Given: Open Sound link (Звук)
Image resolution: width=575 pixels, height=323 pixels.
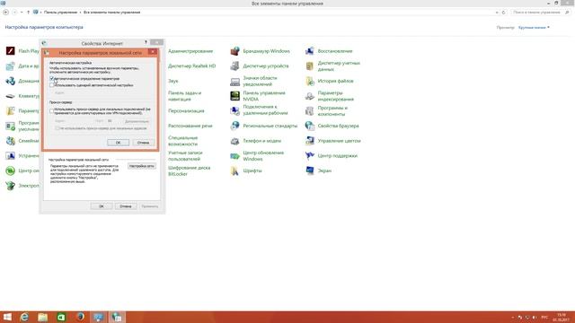Looking at the screenshot, I should pos(173,81).
